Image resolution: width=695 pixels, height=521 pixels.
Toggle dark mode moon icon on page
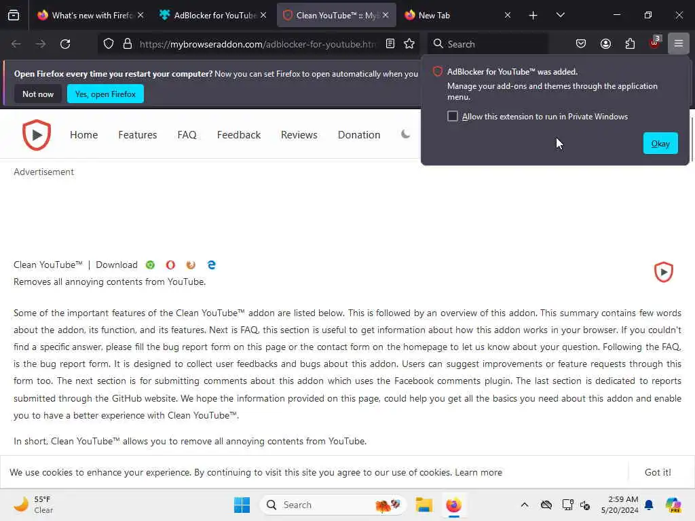point(405,134)
